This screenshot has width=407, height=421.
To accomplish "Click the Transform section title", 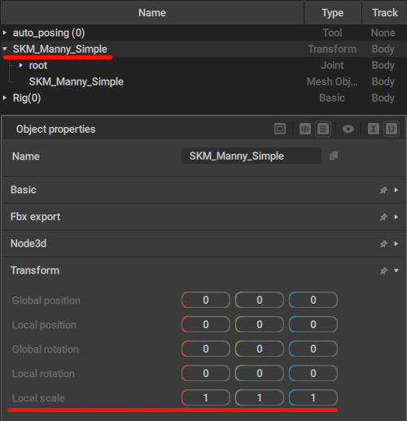I will coord(35,270).
